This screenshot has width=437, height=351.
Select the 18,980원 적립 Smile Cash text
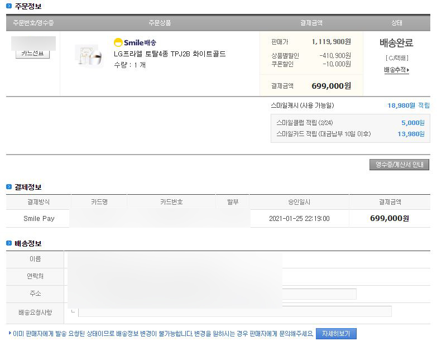click(x=409, y=105)
